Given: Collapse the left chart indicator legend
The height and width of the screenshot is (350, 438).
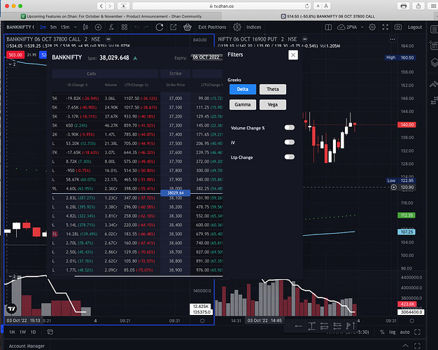Looking at the screenshot, I should click(x=12, y=64).
